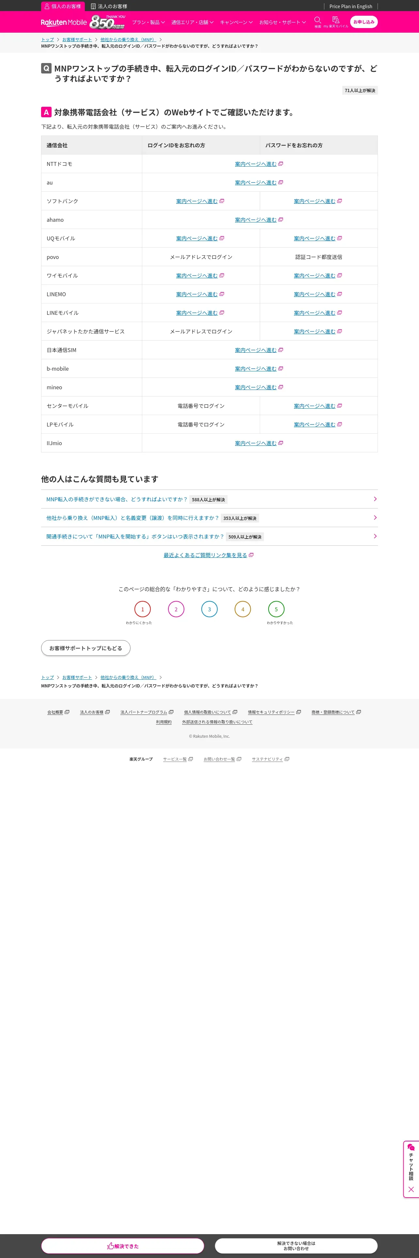Open ジャパネットたかた password 案内ページ link
419x1258 pixels.
tap(318, 331)
